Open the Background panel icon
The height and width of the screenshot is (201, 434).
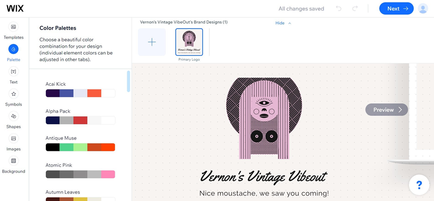point(14,161)
